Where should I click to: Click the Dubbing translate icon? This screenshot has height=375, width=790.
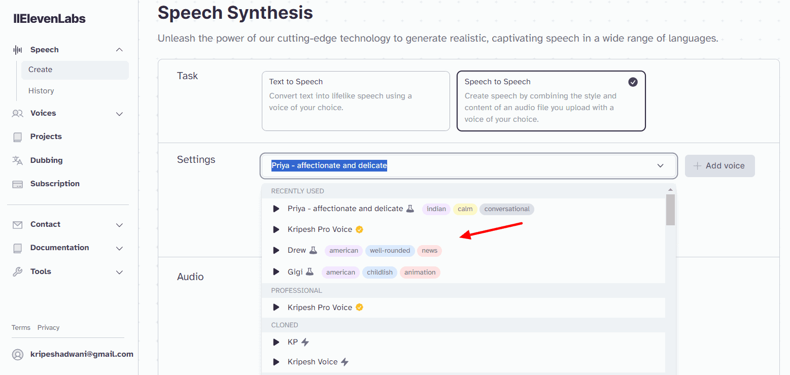pyautogui.click(x=18, y=160)
